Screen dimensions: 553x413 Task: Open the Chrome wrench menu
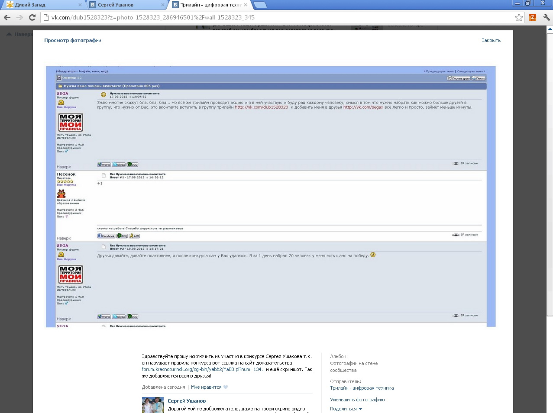pos(546,17)
